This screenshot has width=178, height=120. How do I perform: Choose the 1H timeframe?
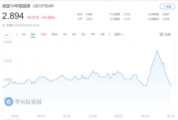65,34
